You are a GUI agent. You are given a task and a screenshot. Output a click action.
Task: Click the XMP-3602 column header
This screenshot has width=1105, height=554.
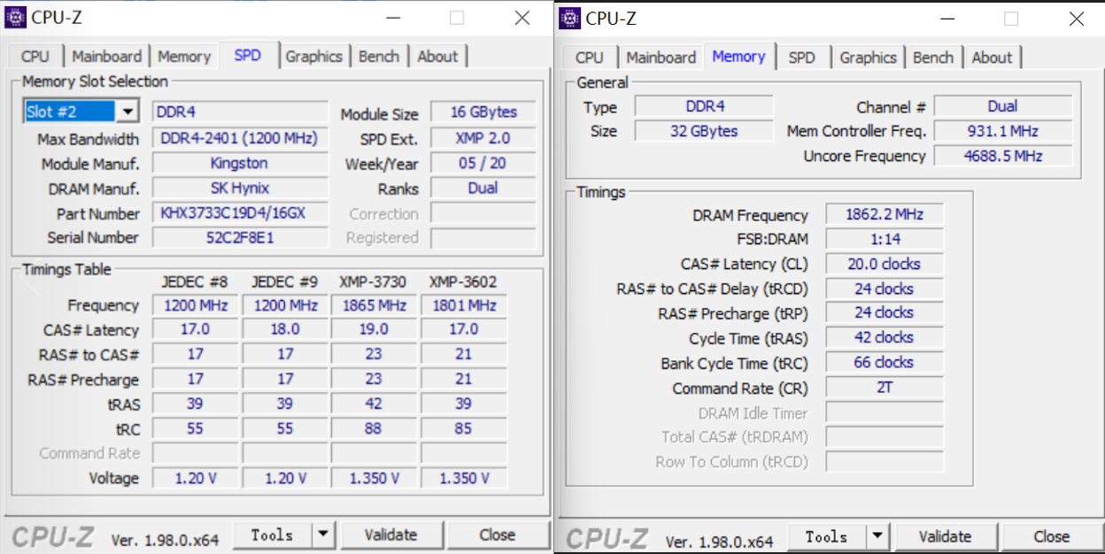[x=463, y=281]
